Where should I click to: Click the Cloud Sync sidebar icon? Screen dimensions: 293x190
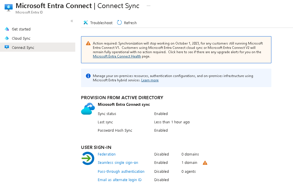pos(7,38)
